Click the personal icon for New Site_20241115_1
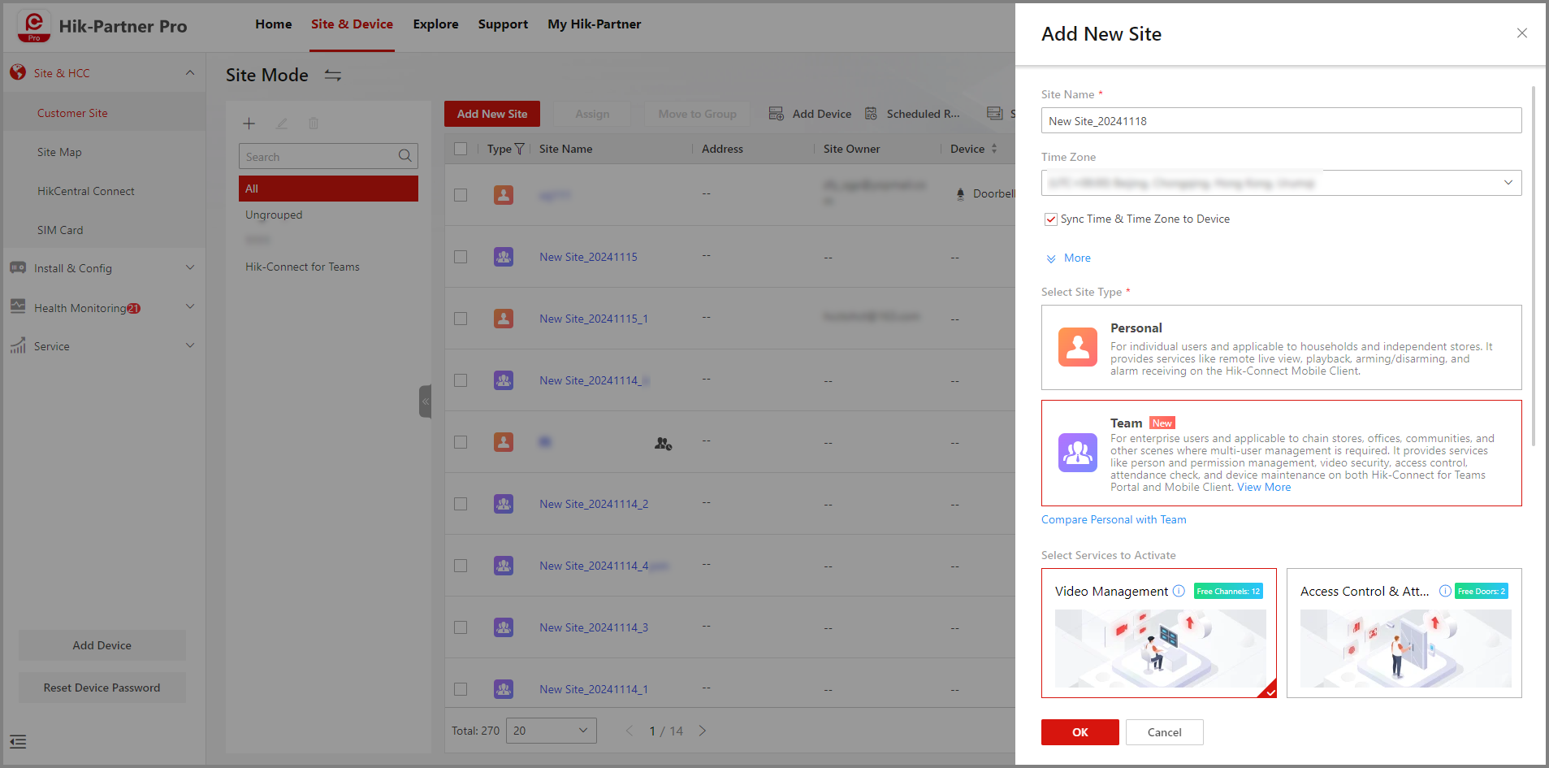 [504, 319]
